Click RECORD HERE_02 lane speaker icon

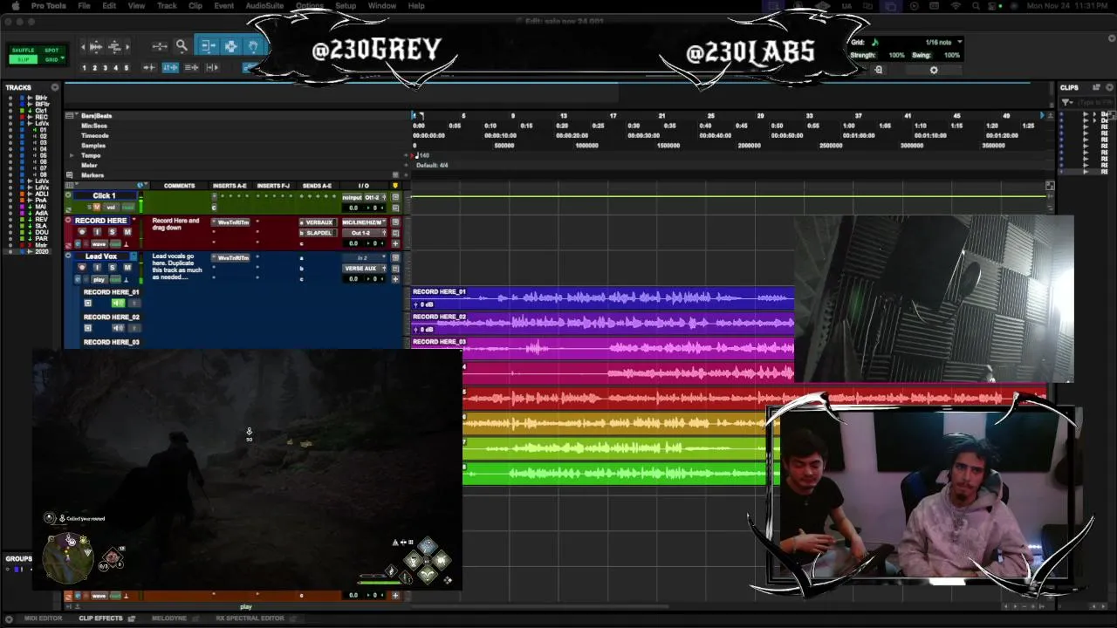119,328
